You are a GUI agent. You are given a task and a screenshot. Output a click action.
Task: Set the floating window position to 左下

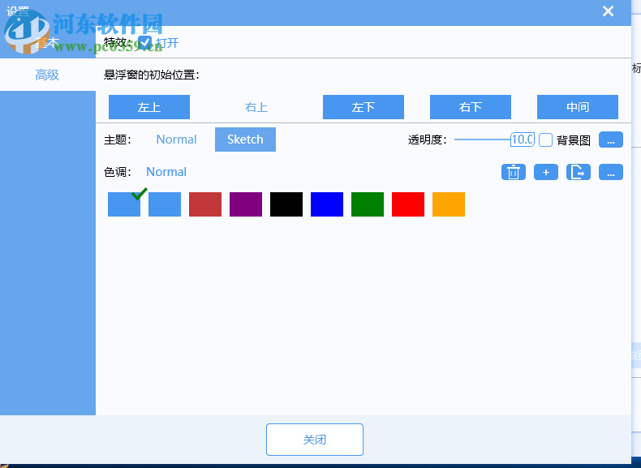click(364, 107)
